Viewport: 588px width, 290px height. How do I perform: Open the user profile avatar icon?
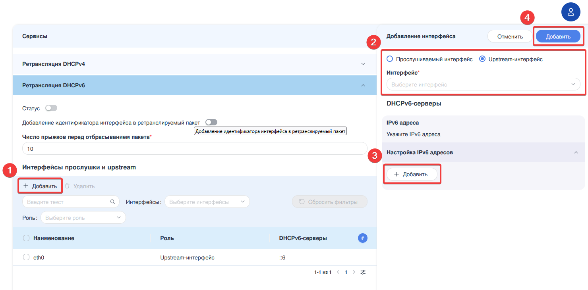pyautogui.click(x=571, y=12)
